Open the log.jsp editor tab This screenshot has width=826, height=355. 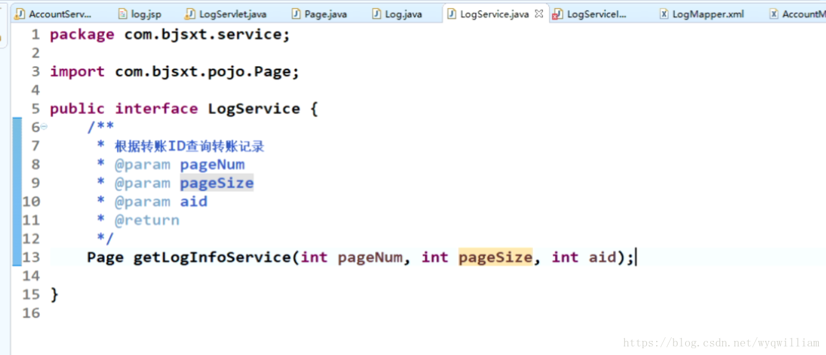(140, 13)
